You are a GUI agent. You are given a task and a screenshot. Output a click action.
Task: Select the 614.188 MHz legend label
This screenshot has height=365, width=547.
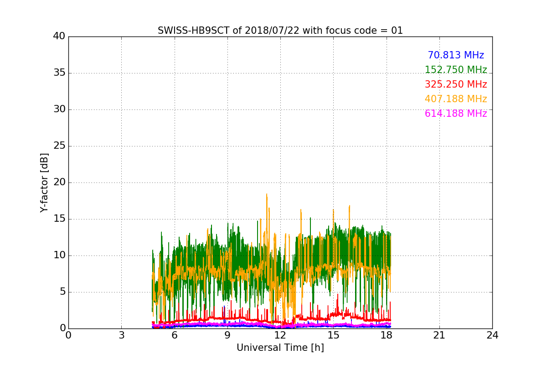tap(456, 114)
